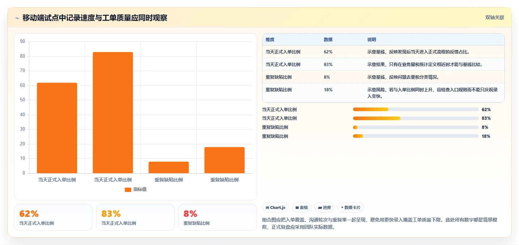Click the 50 label on the y-axis
The image size is (519, 245).
[x=22, y=100]
